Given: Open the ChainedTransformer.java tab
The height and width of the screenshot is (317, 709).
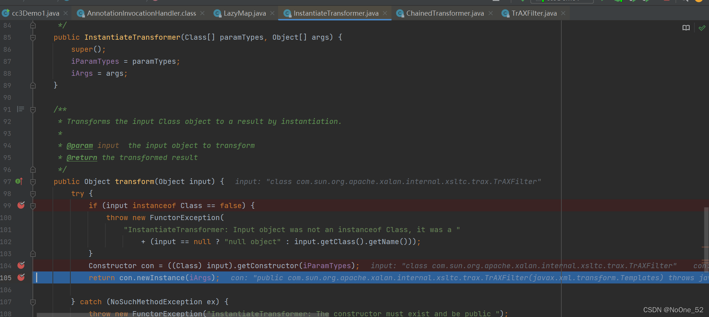Looking at the screenshot, I should 445,13.
